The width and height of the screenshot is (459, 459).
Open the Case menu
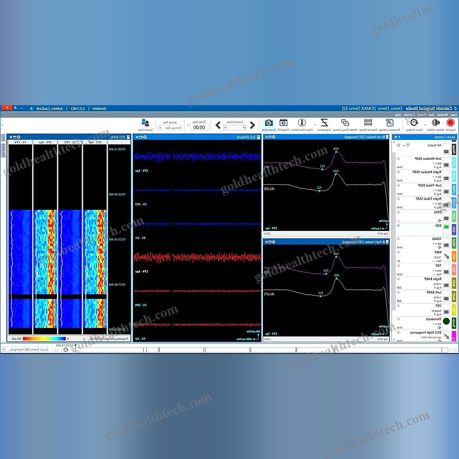pyautogui.click(x=453, y=115)
